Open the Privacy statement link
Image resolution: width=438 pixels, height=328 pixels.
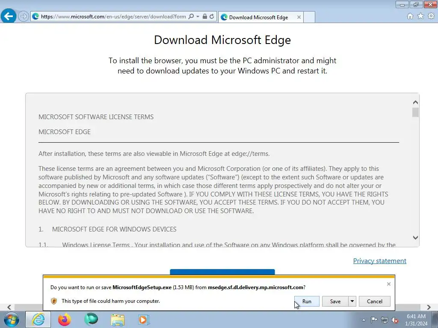tap(380, 261)
